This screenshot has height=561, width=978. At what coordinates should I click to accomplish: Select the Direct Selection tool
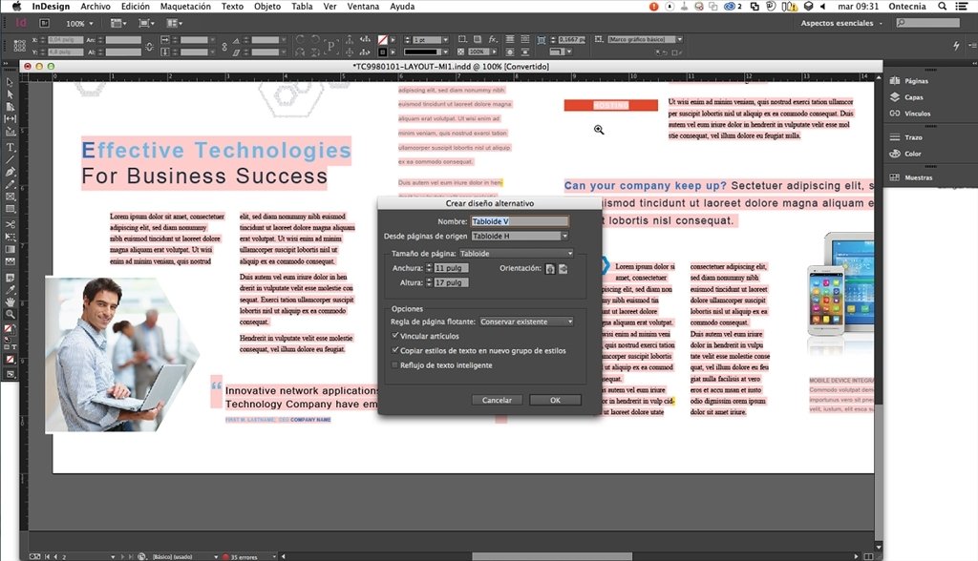pyautogui.click(x=10, y=94)
